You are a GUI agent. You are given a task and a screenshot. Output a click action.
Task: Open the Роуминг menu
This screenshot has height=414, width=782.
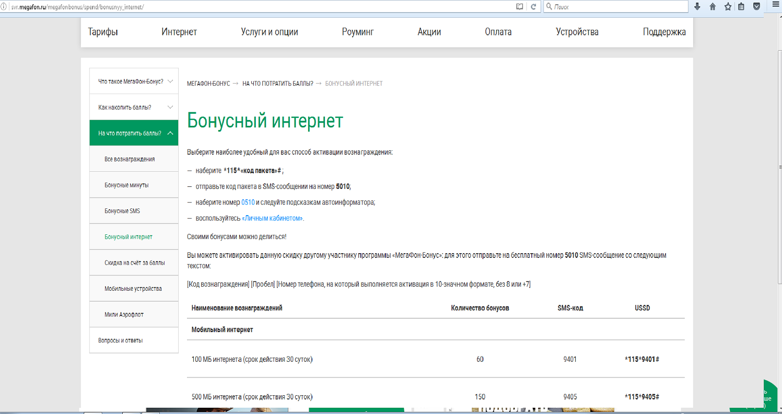pyautogui.click(x=358, y=32)
